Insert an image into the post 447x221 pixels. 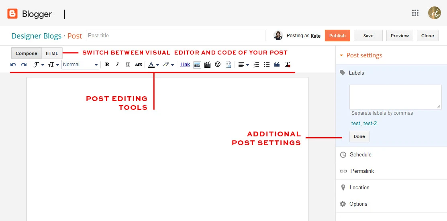click(197, 65)
